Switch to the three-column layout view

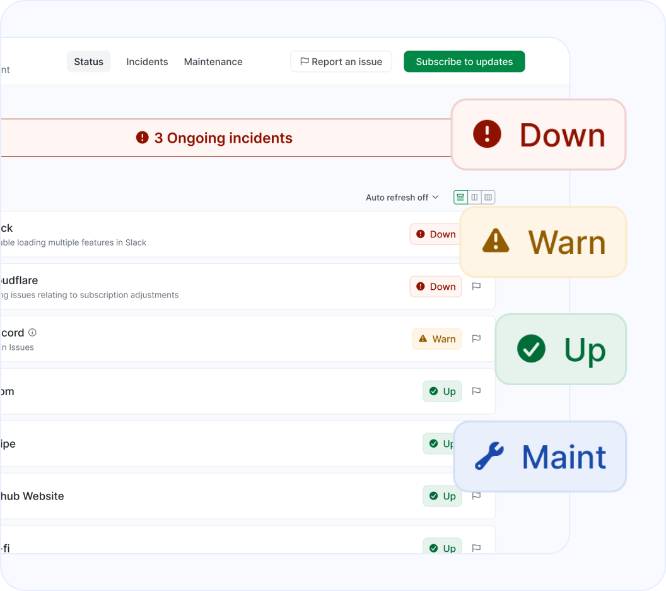[x=488, y=198]
